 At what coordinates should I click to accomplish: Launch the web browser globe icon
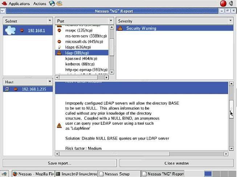click(x=52, y=4)
